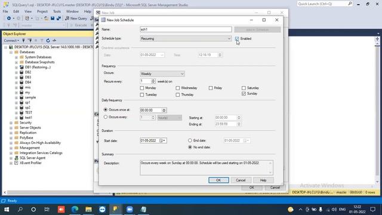The height and width of the screenshot is (215, 382).
Task: Click the Save All toolbar icon
Action: coord(58,19)
